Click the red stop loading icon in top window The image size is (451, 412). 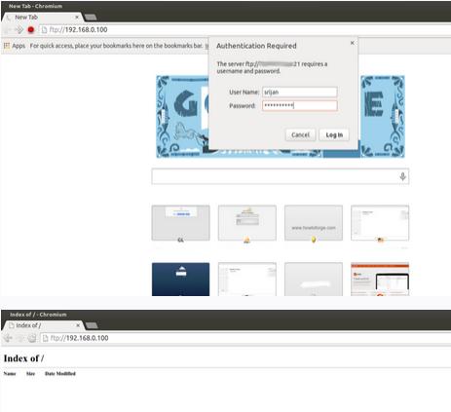coord(31,30)
